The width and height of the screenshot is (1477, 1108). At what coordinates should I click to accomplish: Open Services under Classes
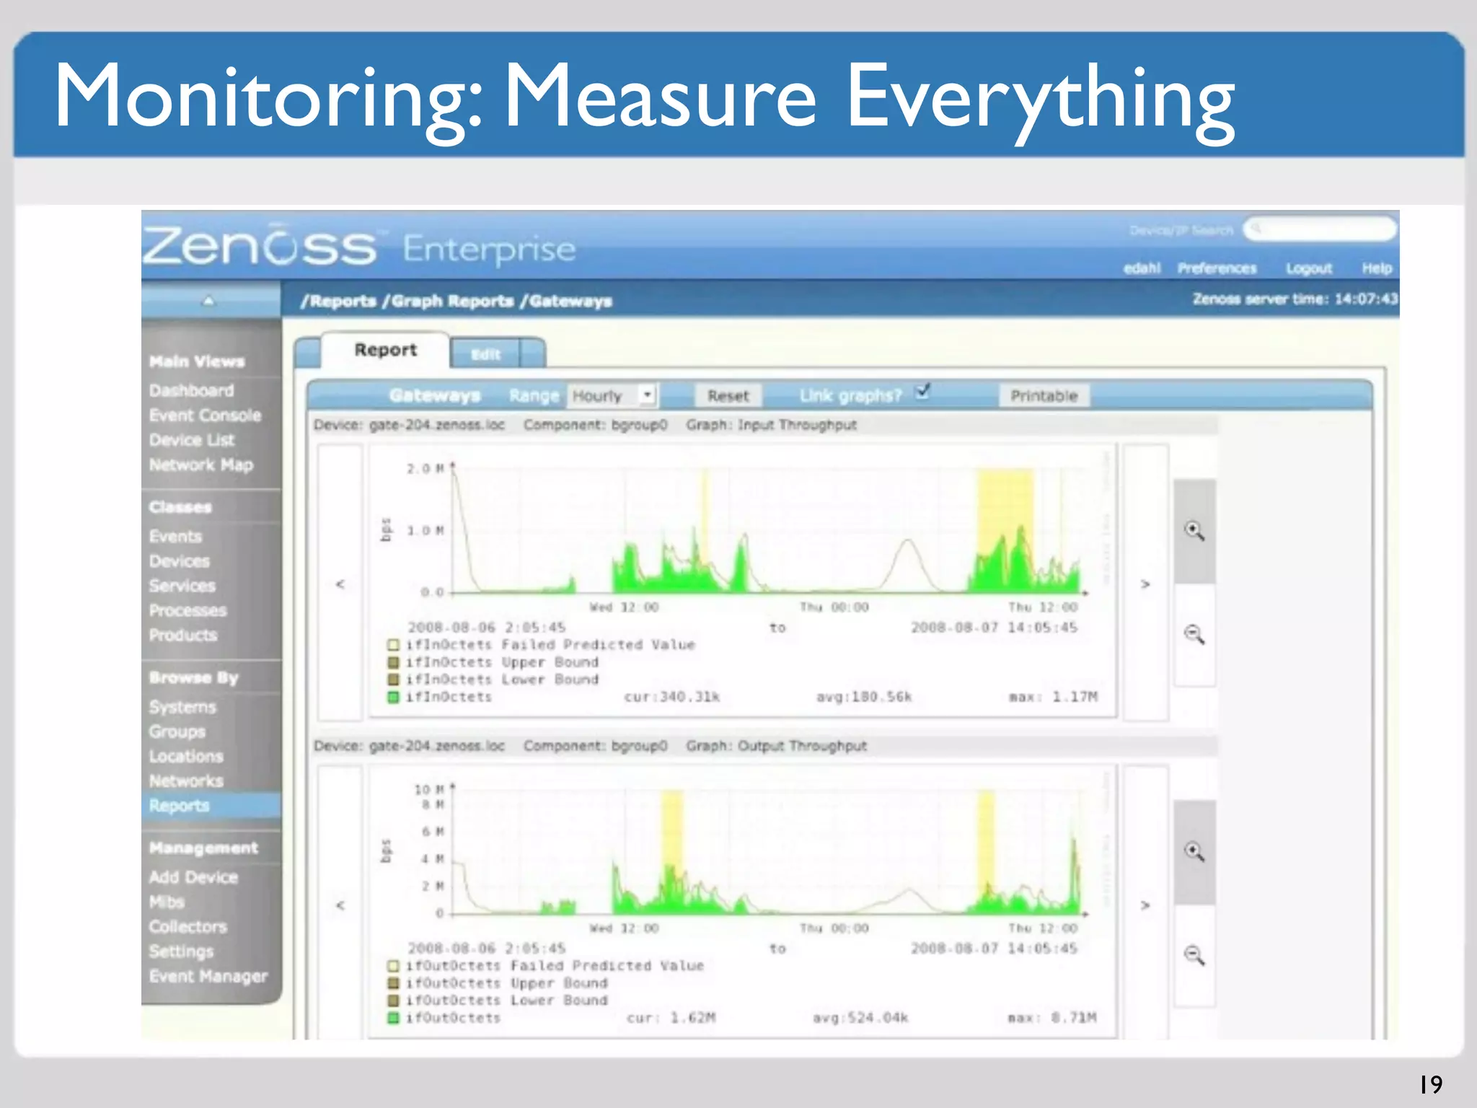tap(182, 586)
